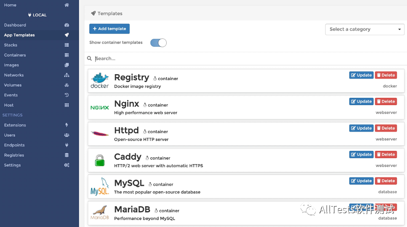The image size is (407, 227).
Task: Click the Settings gears icon
Action: tap(67, 165)
